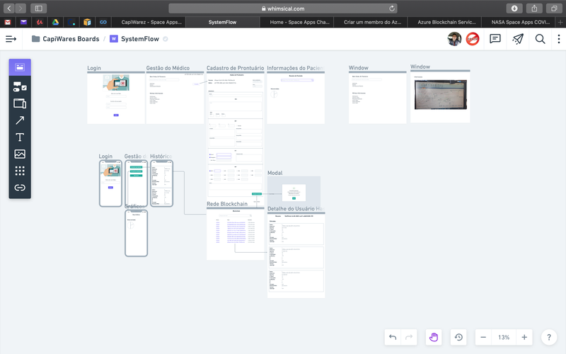The height and width of the screenshot is (354, 566).
Task: Switch to Home - Space Apps tab
Action: click(x=300, y=22)
